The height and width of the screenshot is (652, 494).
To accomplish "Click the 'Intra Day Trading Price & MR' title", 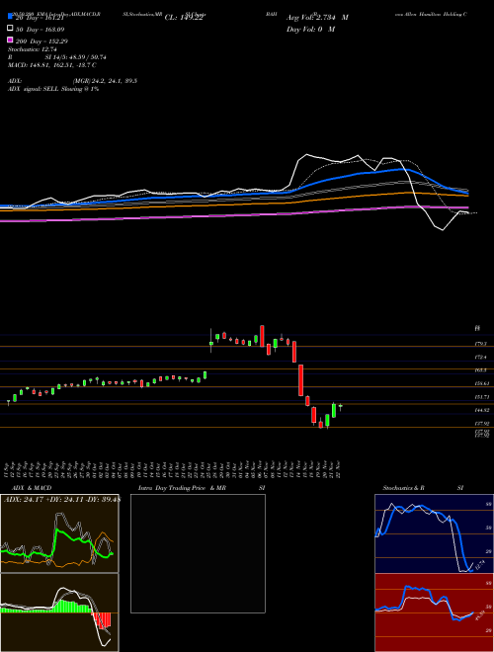I will pyautogui.click(x=182, y=488).
